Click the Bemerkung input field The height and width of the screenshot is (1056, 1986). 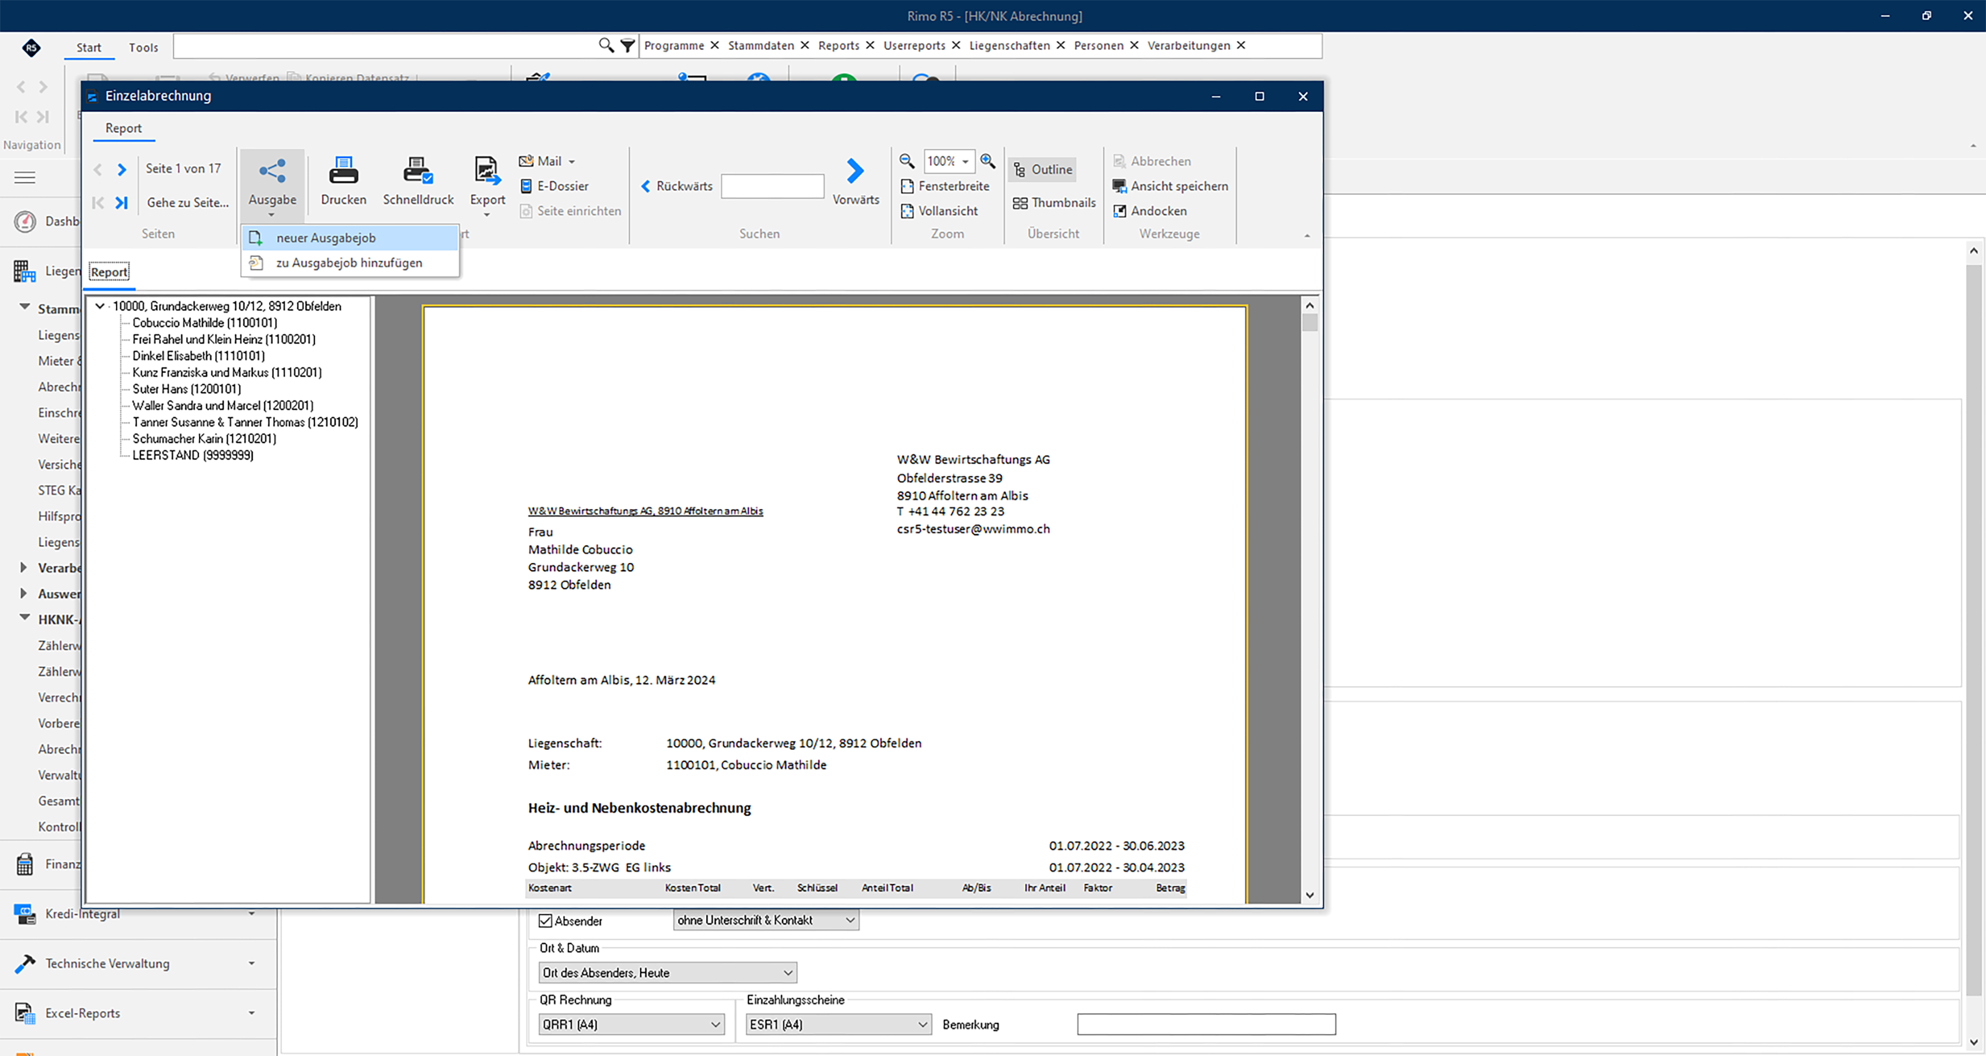tap(1206, 1025)
